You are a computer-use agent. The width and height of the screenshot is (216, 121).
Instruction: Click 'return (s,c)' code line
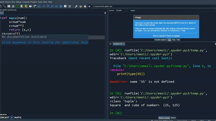[20, 30]
